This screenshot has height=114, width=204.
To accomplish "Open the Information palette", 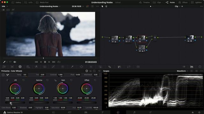I will pyautogui.click(x=200, y=67).
